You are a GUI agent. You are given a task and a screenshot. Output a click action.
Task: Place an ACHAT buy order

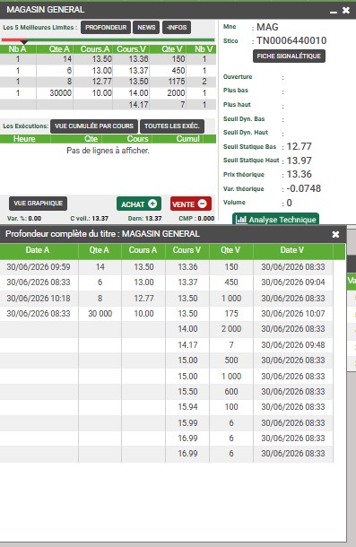pos(139,204)
